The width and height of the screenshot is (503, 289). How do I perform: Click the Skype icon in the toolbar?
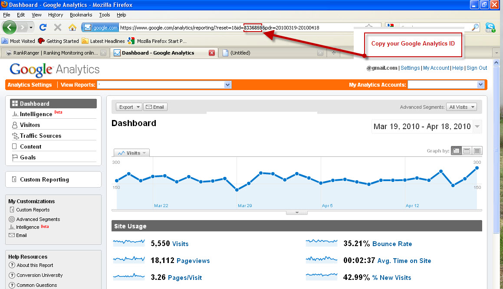pos(490,28)
